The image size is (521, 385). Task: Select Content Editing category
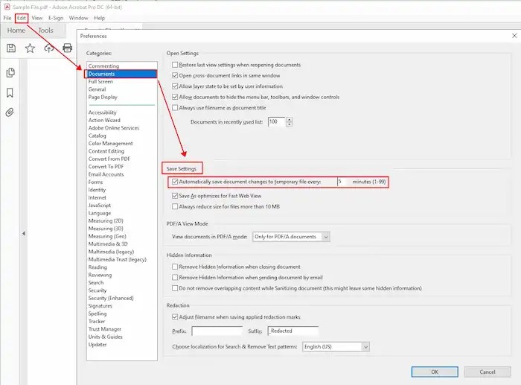106,151
